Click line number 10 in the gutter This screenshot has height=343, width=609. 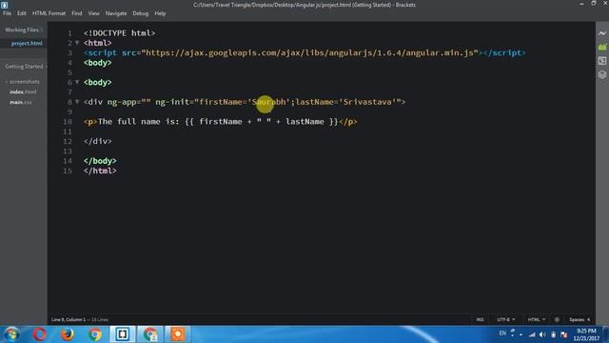[68, 122]
